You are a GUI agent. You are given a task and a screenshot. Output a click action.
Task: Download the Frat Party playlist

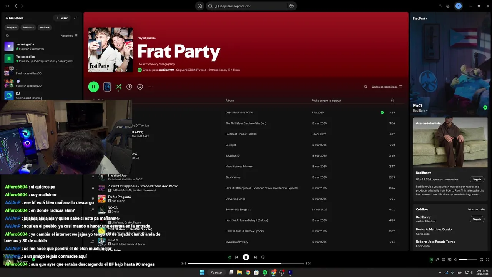pos(140,87)
